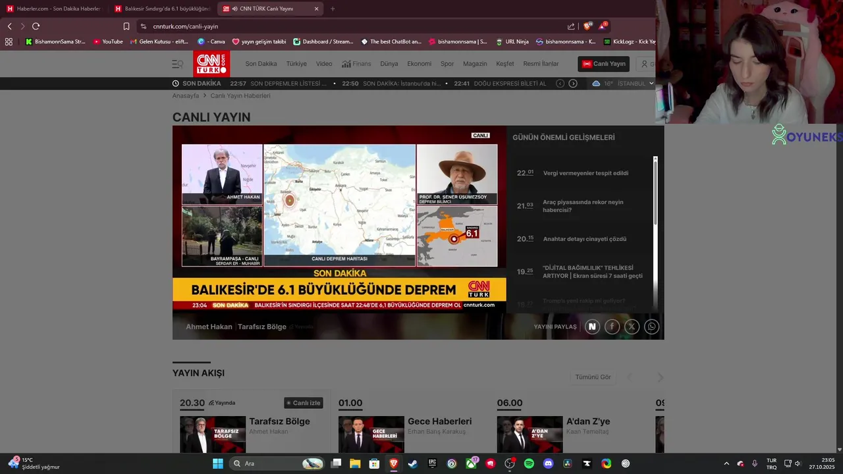
Task: Open File Explorer from the taskbar
Action: point(355,463)
